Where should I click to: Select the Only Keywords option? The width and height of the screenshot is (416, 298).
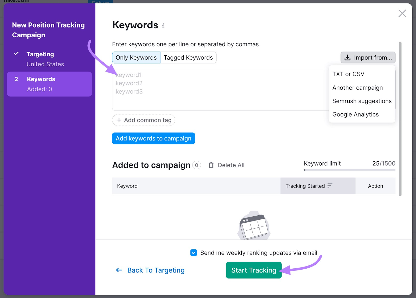(x=136, y=57)
